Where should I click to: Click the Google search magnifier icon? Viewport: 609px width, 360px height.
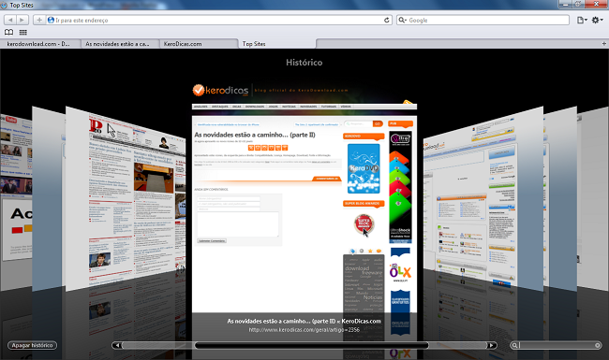click(402, 20)
